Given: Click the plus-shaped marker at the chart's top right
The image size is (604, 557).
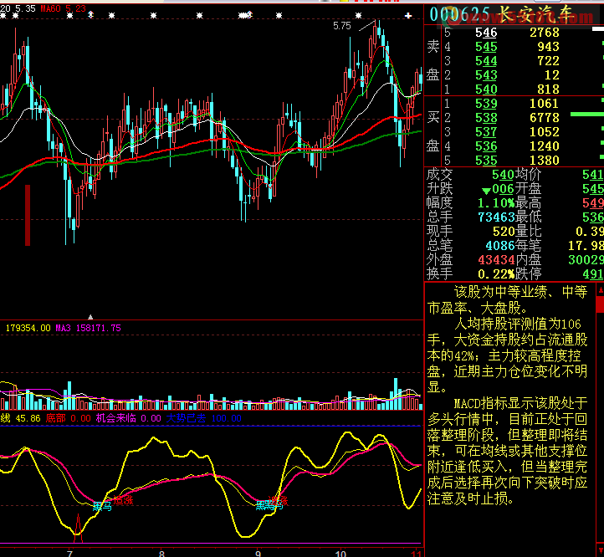Looking at the screenshot, I should click(x=408, y=15).
